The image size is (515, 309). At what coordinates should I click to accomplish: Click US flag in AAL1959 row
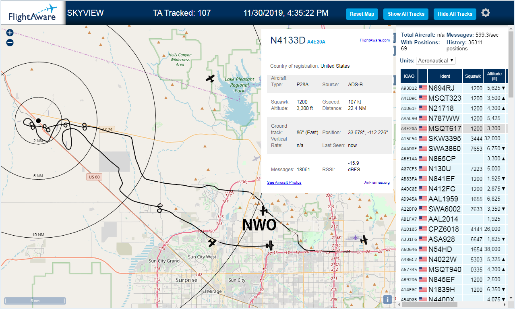tap(423, 199)
